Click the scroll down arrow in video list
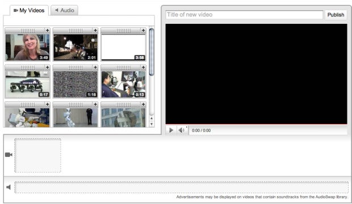Image resolution: width=352 pixels, height=204 pixels. [x=152, y=124]
